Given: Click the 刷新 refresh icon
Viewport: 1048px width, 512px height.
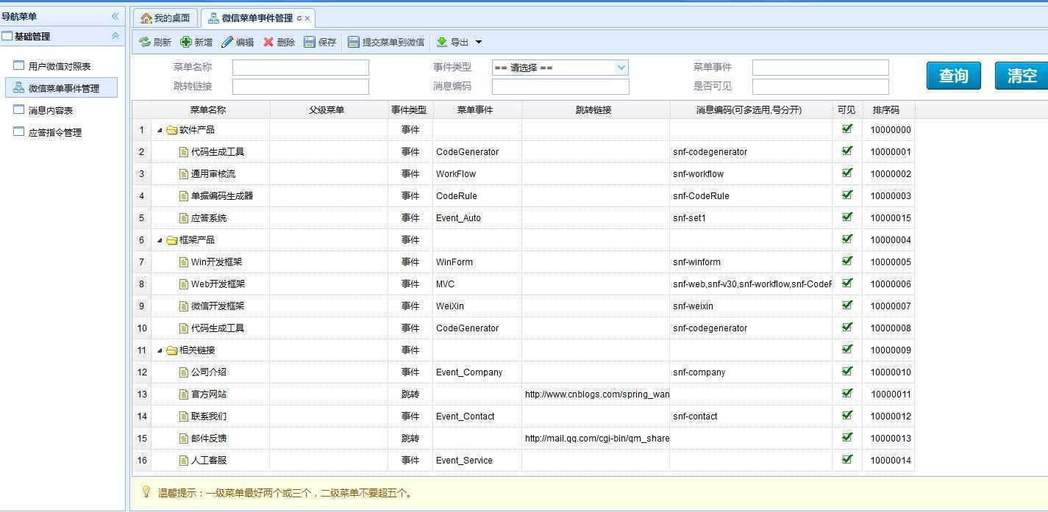Looking at the screenshot, I should point(145,43).
